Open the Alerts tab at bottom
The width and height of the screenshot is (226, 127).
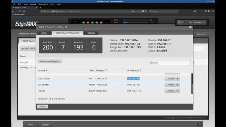click(30, 125)
